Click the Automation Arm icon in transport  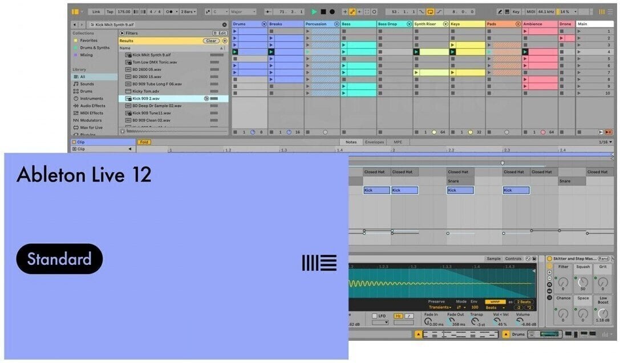(352, 12)
